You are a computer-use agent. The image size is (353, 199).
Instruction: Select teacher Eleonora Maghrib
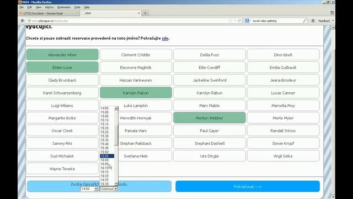pyautogui.click(x=136, y=67)
